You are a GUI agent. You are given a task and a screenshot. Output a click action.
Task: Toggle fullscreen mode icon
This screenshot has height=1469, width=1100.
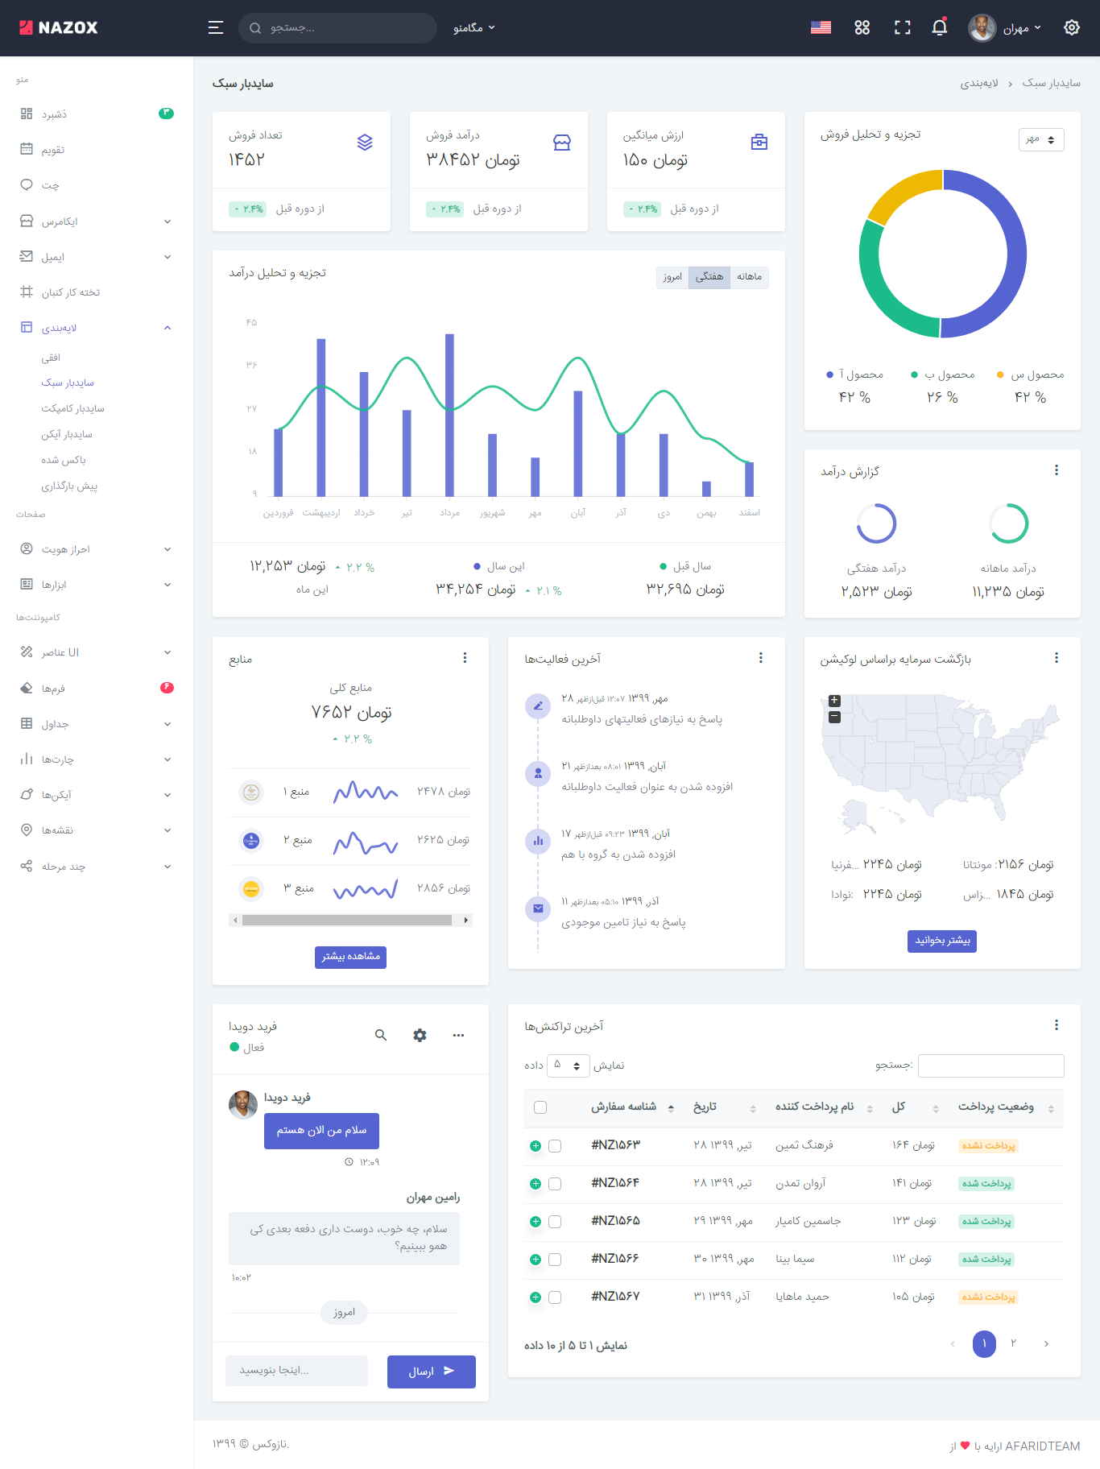pos(902,28)
